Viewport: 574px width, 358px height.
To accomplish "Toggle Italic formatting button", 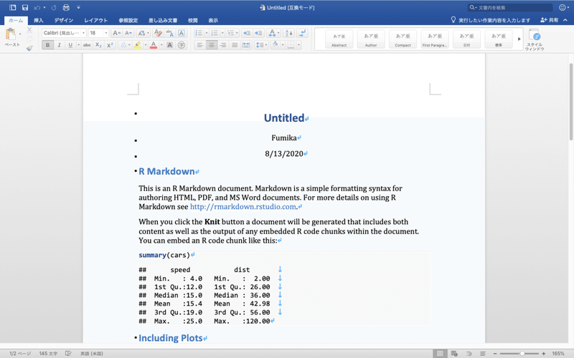I will tap(59, 45).
